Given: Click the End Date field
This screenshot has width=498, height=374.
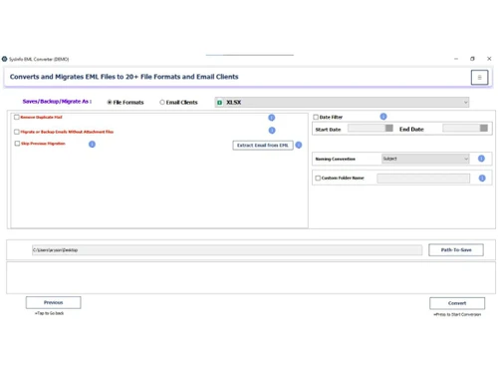Looking at the screenshot, I should 461,128.
